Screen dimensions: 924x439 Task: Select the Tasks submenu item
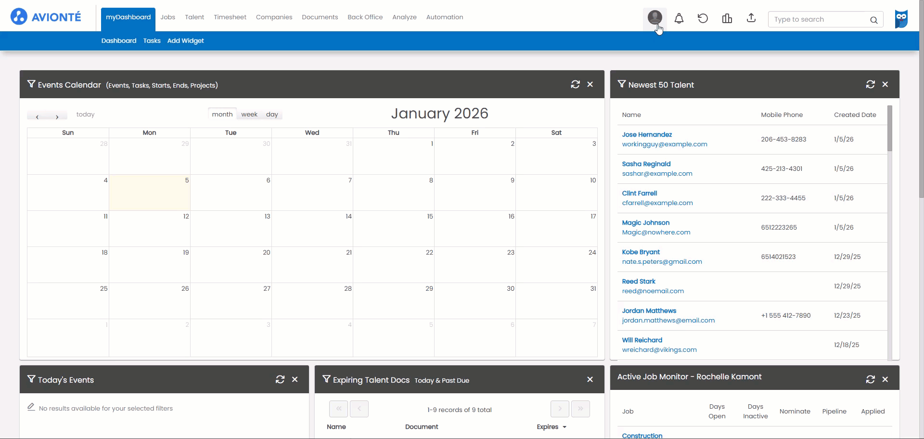tap(152, 41)
